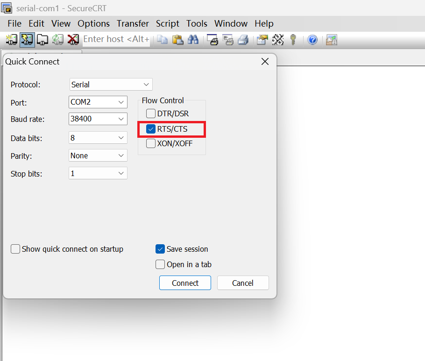Enable the XON/XOFF flow control checkbox
This screenshot has width=425, height=361.
coord(151,143)
